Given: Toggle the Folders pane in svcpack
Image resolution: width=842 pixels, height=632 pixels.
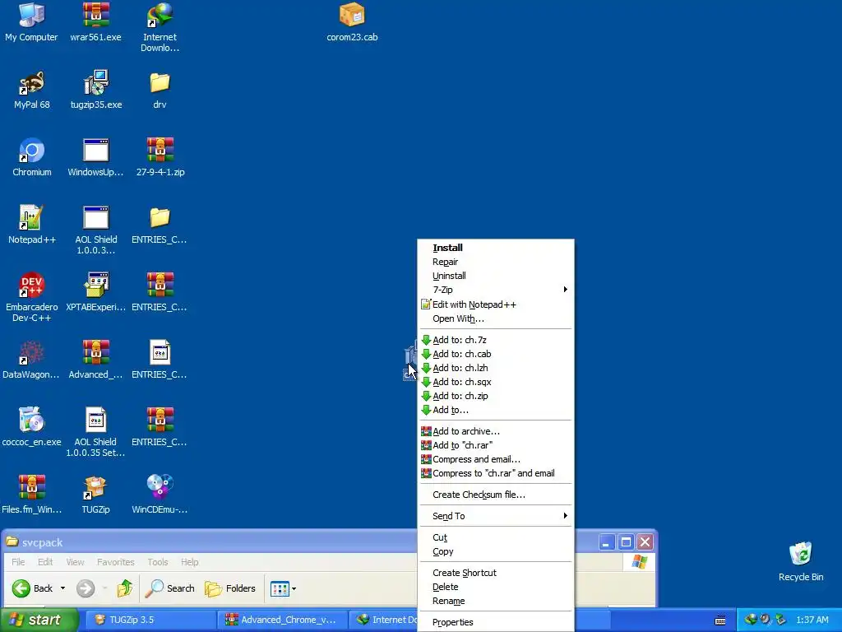Looking at the screenshot, I should pyautogui.click(x=230, y=588).
